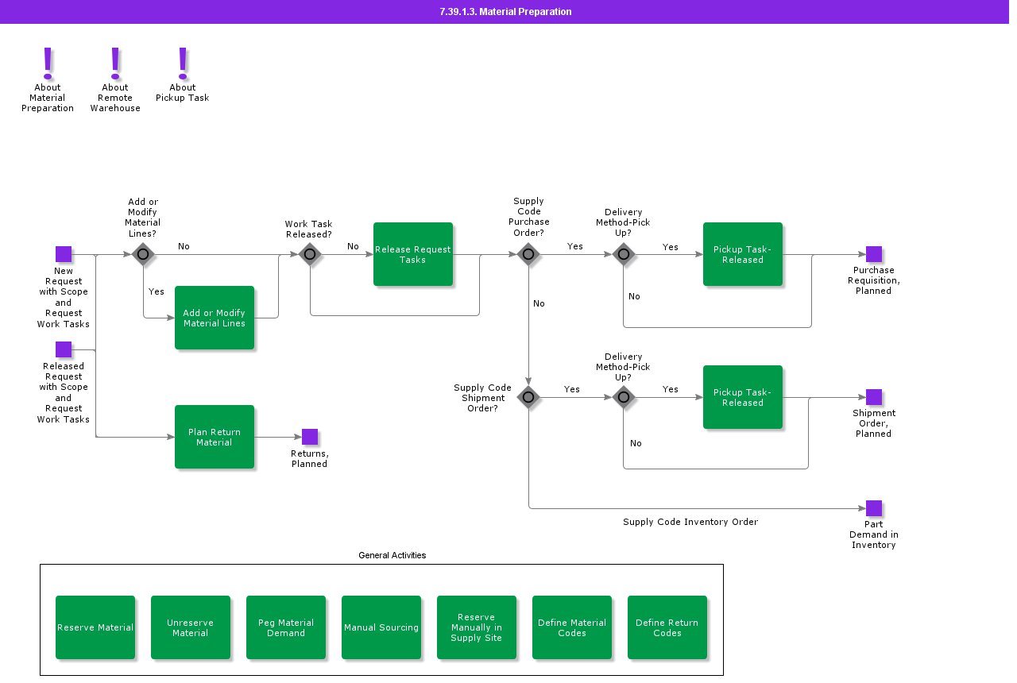Open the About Material Preparation exclamation icon
The height and width of the screenshot is (683, 1017).
point(48,63)
